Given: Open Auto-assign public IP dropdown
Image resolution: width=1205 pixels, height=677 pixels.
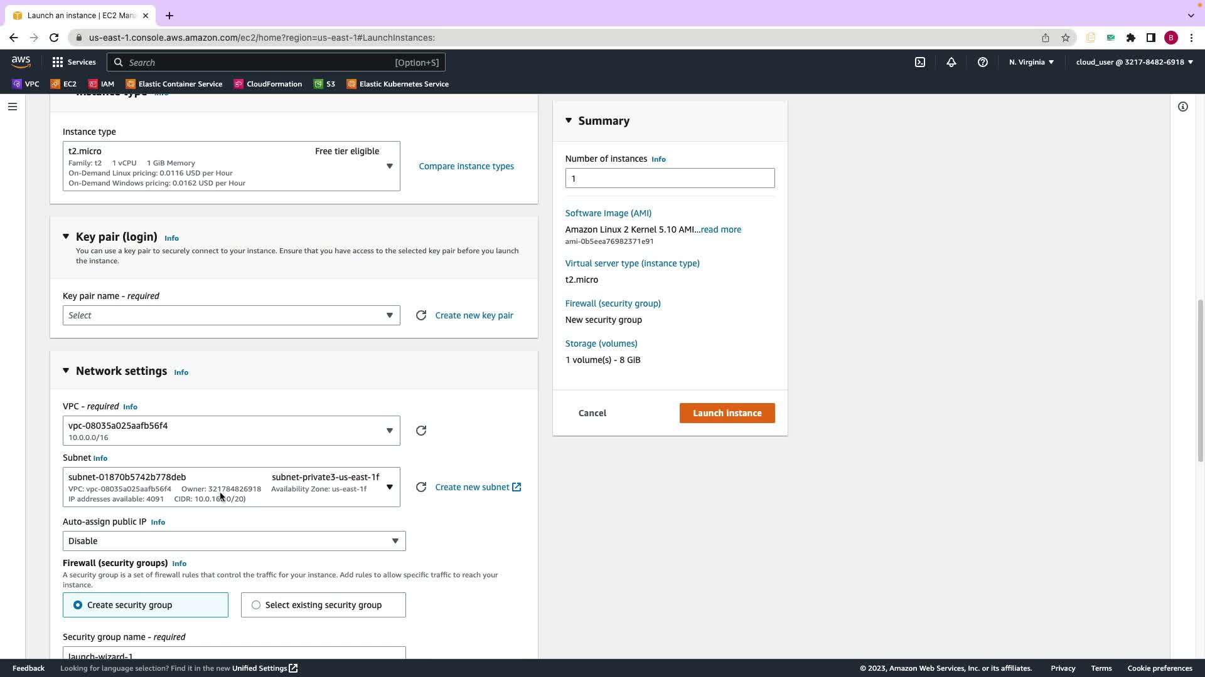Looking at the screenshot, I should click(233, 541).
